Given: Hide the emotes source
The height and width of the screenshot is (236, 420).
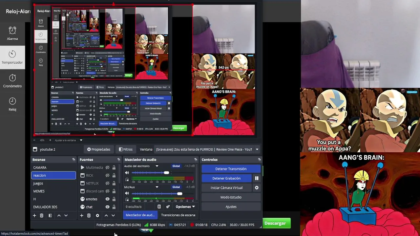Looking at the screenshot, I should click(x=107, y=199).
